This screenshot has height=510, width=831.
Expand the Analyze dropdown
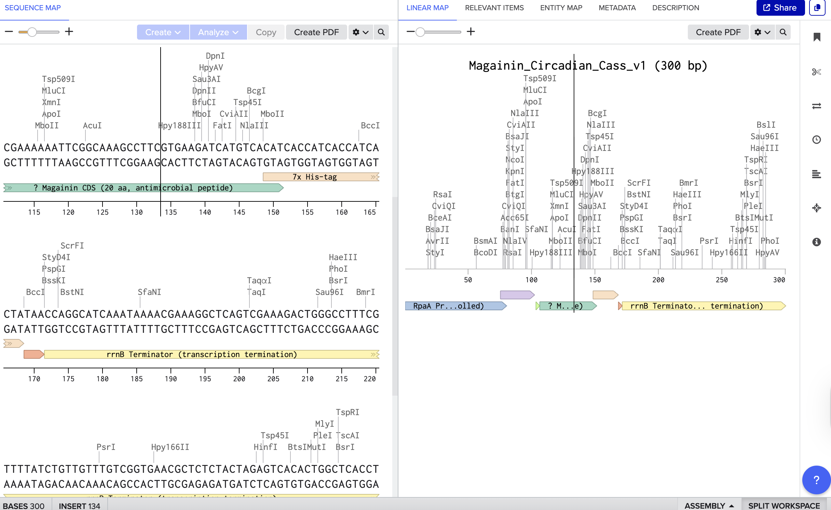click(218, 32)
